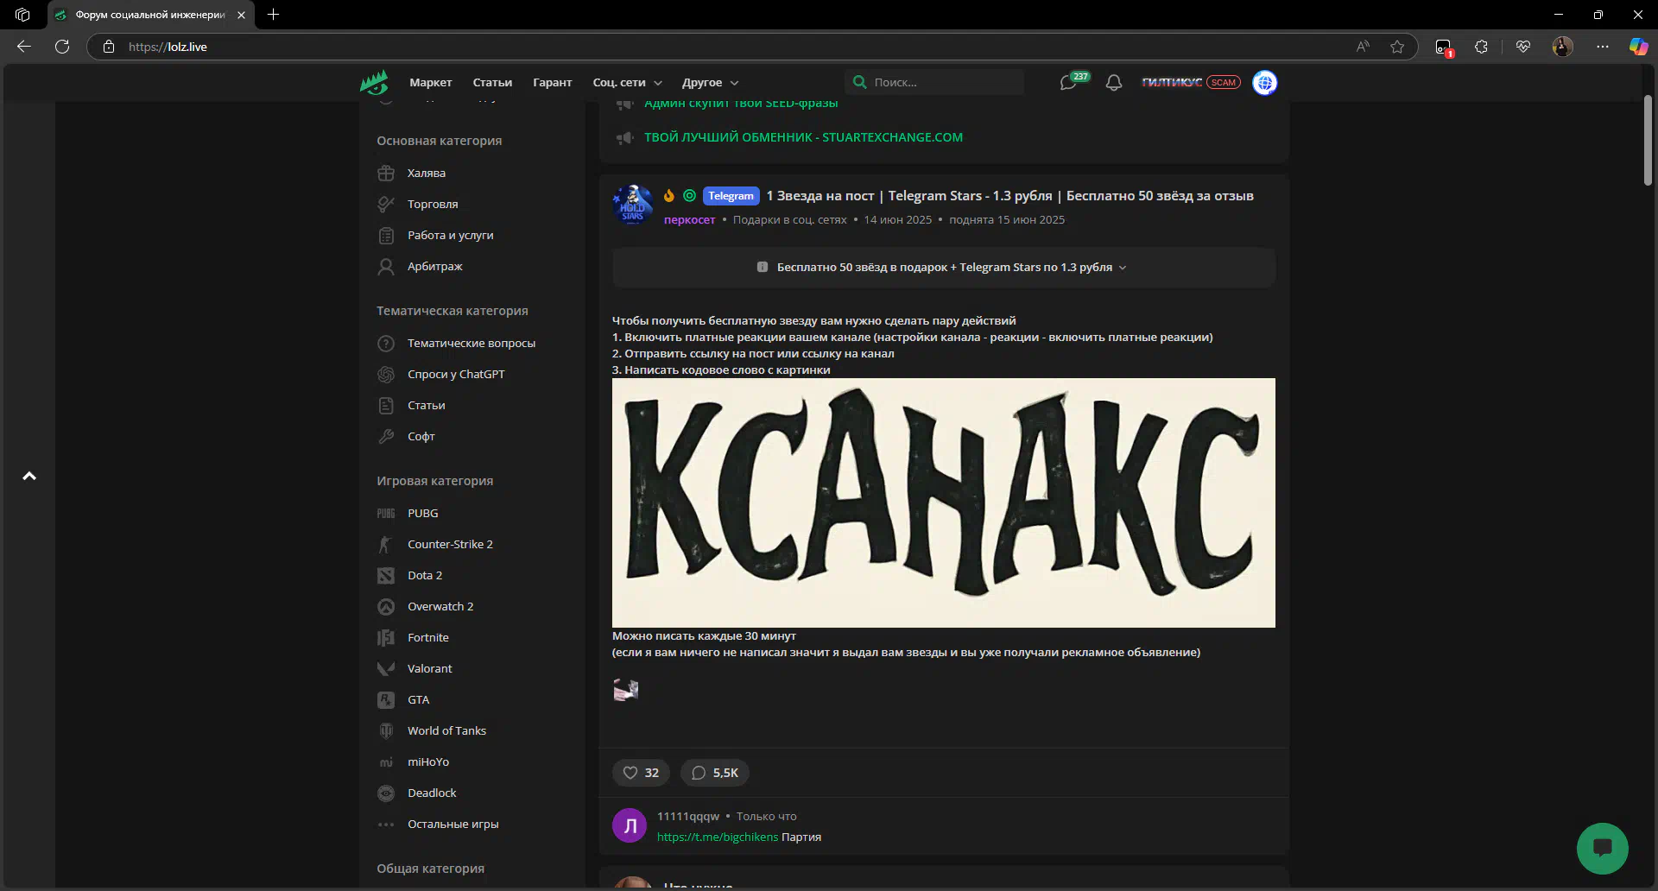Open the notifications bell

[x=1114, y=83]
